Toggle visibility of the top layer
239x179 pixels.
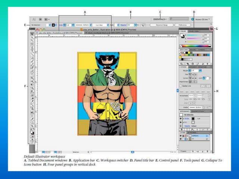point(181,136)
